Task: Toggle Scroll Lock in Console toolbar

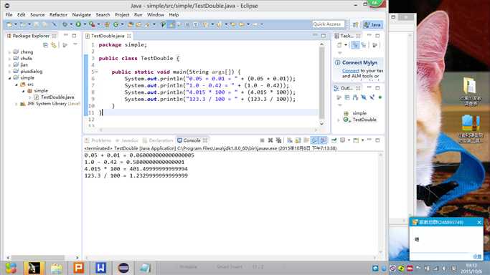Action: pos(298,140)
